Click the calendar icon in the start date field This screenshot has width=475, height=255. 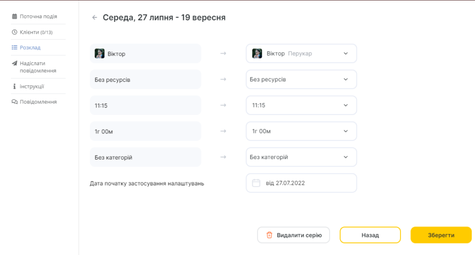pos(256,183)
